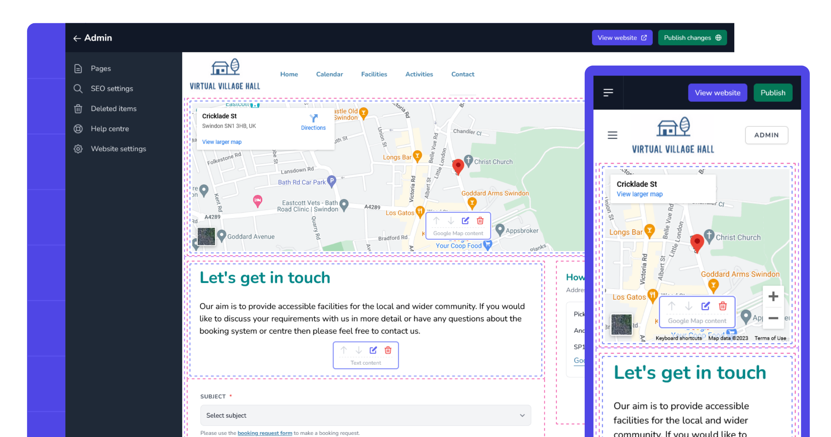Click the back arrow beside Admin
831x437 pixels.
(x=77, y=38)
